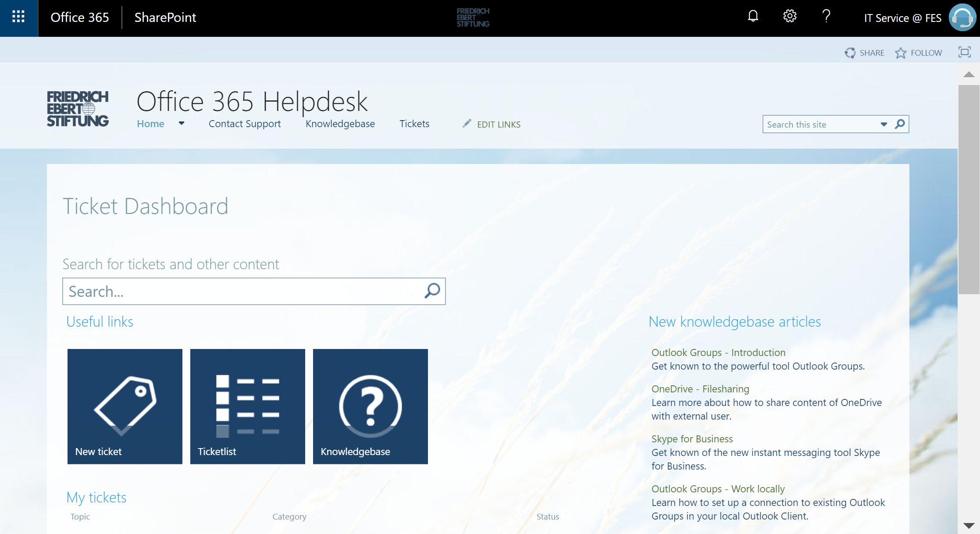Click the Category column header
Image resolution: width=980 pixels, height=534 pixels.
point(289,517)
